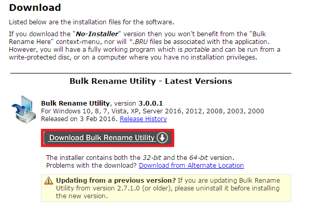Click 'Problems with the download?' text
Image resolution: width=311 pixels, height=221 pixels.
point(91,165)
